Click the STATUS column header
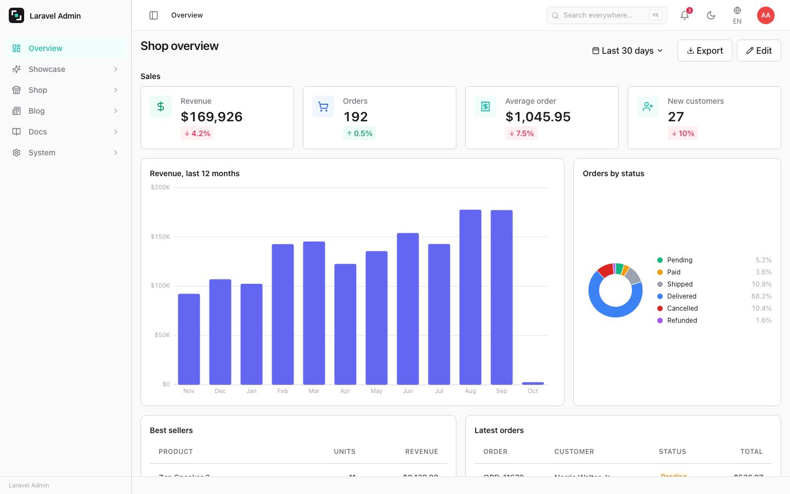The width and height of the screenshot is (790, 494). point(673,452)
